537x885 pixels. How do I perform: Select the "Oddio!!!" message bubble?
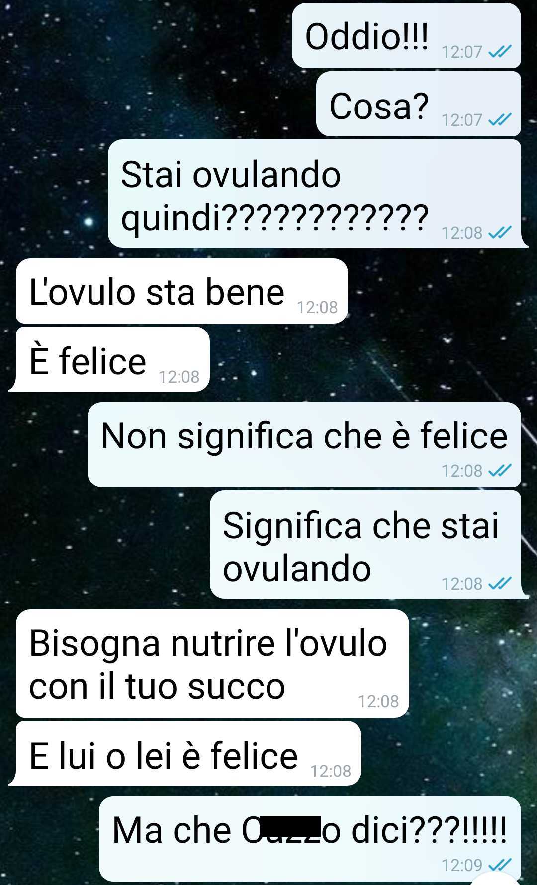coord(406,36)
